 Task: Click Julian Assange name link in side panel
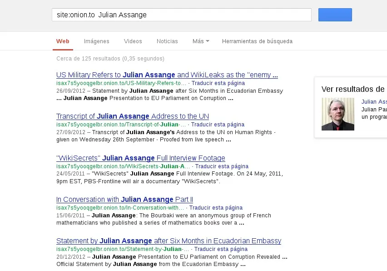(374, 101)
